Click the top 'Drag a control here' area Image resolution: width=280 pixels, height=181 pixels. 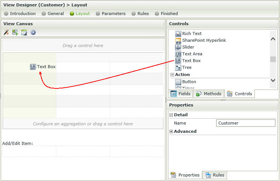(83, 46)
